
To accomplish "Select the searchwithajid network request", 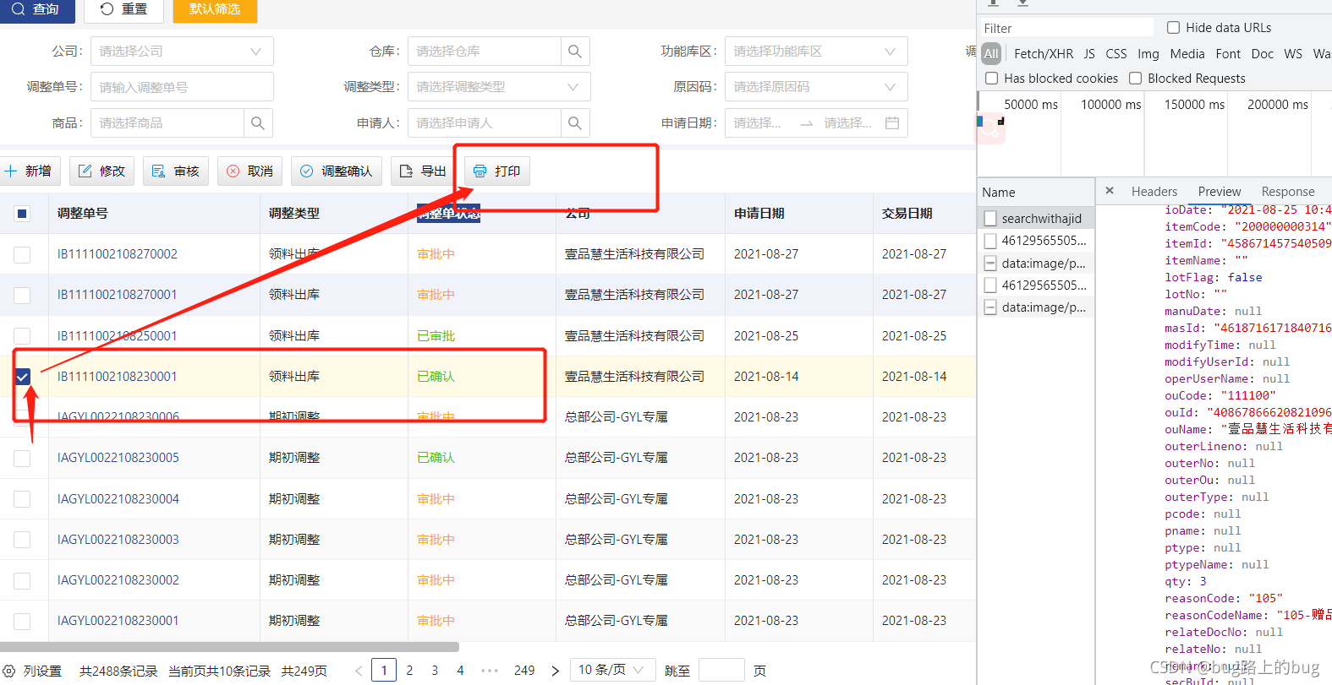I will click(x=1037, y=219).
